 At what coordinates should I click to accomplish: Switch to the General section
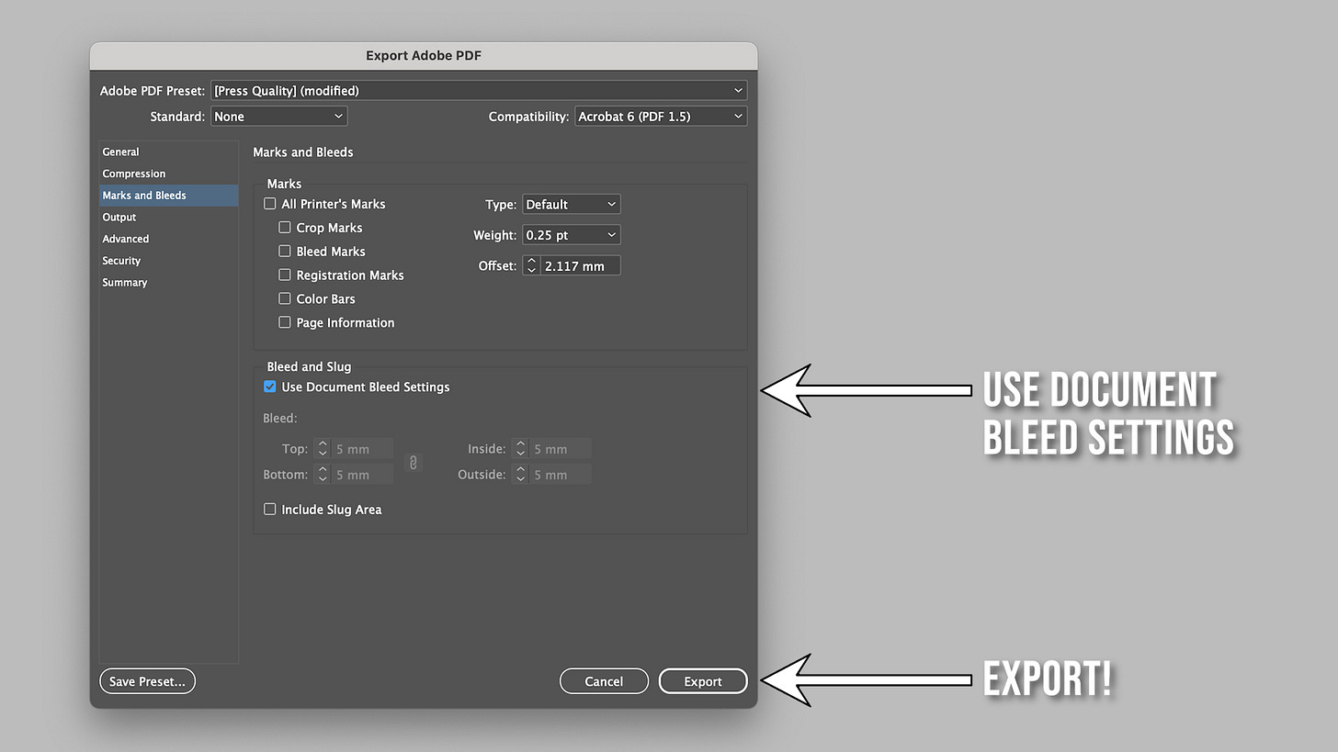click(169, 152)
